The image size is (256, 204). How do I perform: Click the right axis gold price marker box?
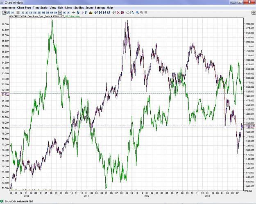pyautogui.click(x=249, y=126)
